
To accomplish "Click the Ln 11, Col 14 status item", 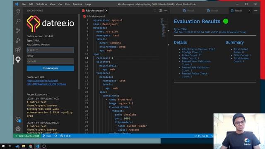I will click(x=202, y=136).
